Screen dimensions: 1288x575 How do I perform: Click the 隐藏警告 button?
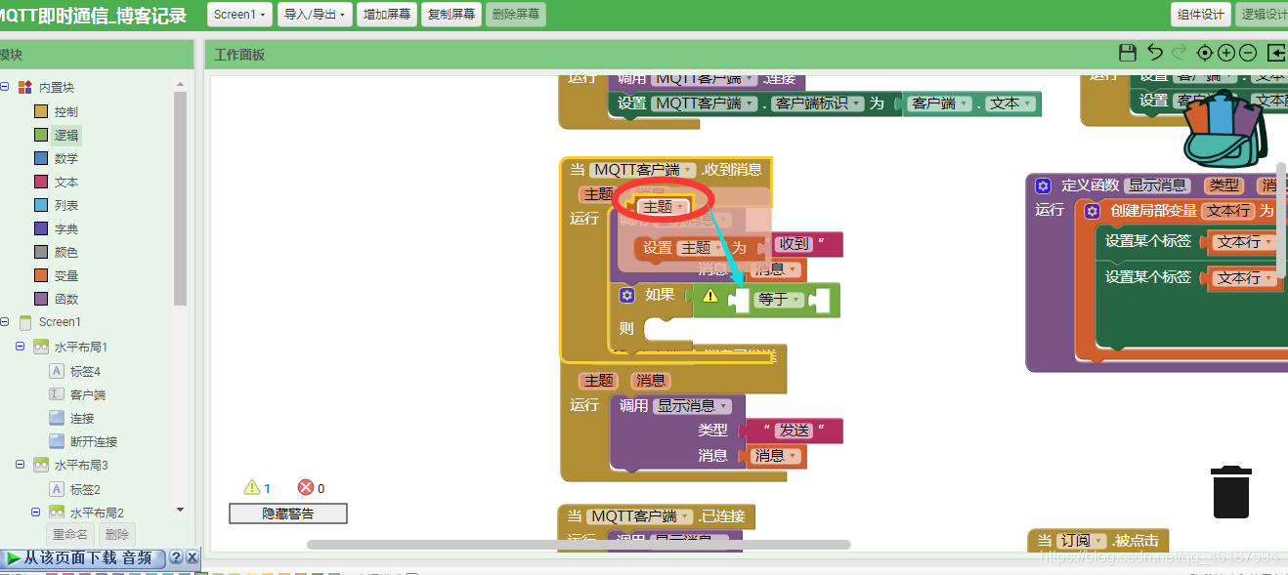click(x=288, y=513)
